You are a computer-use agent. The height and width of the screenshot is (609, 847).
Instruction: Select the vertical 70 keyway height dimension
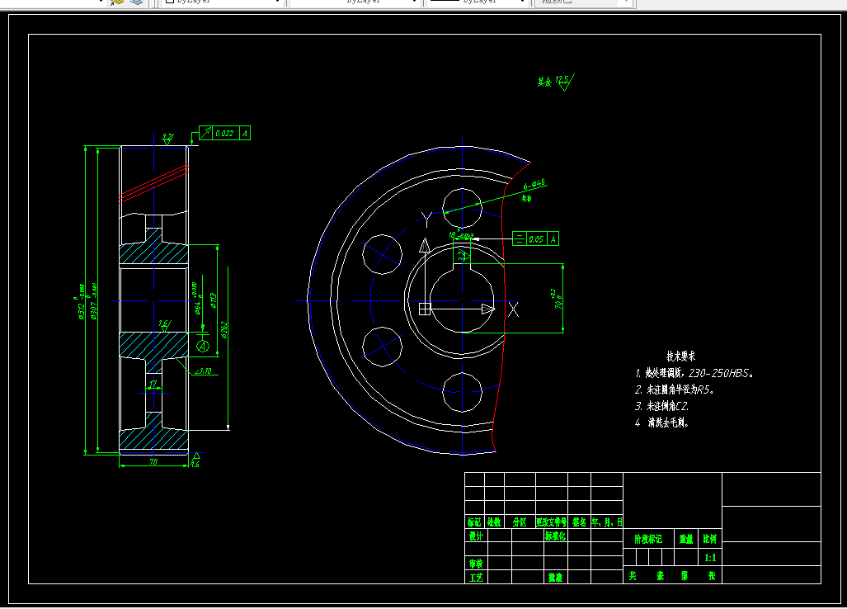(x=558, y=300)
